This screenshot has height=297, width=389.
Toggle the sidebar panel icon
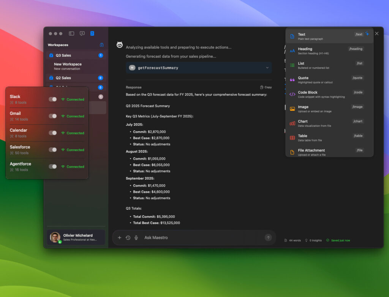(71, 33)
